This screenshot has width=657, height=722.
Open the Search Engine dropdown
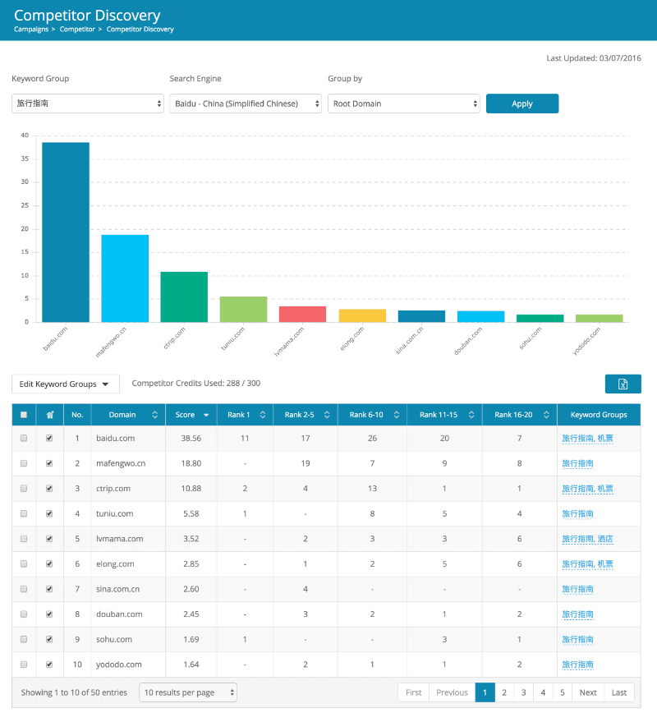[x=242, y=103]
